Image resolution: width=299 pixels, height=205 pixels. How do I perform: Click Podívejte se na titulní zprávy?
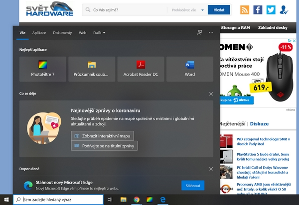[x=104, y=146]
